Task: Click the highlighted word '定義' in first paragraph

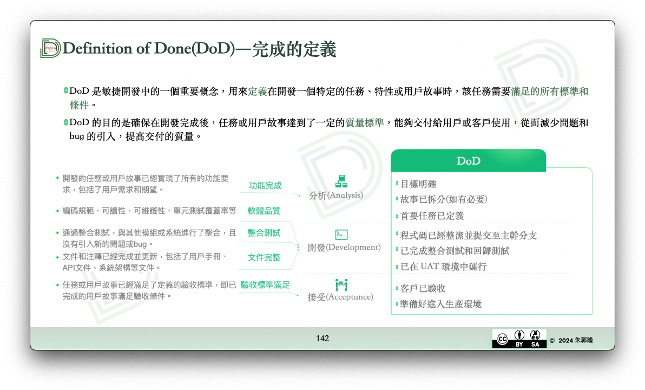Action: coord(258,92)
